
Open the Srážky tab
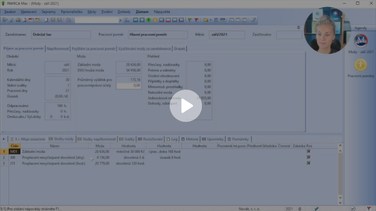[127, 139]
